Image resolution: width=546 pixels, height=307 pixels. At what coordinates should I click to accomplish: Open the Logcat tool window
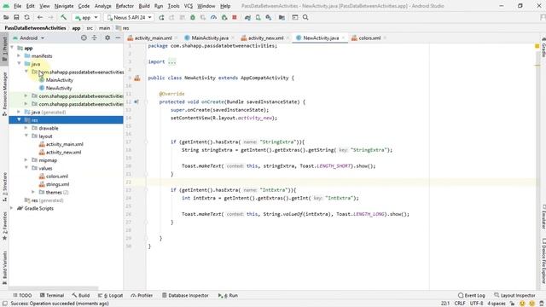coord(110,295)
